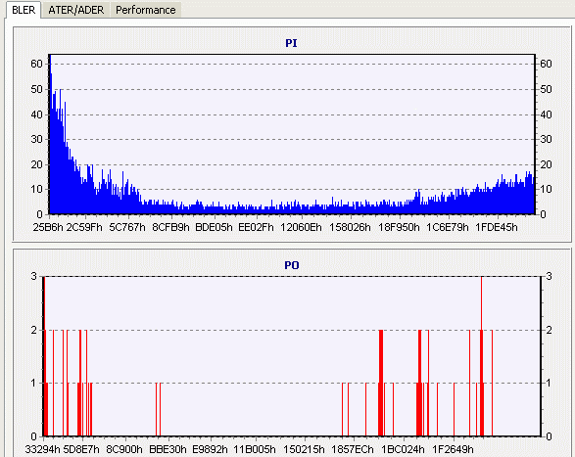Open the Performance tab

tap(146, 10)
